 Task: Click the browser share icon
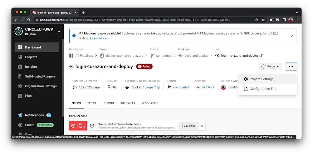257,20
